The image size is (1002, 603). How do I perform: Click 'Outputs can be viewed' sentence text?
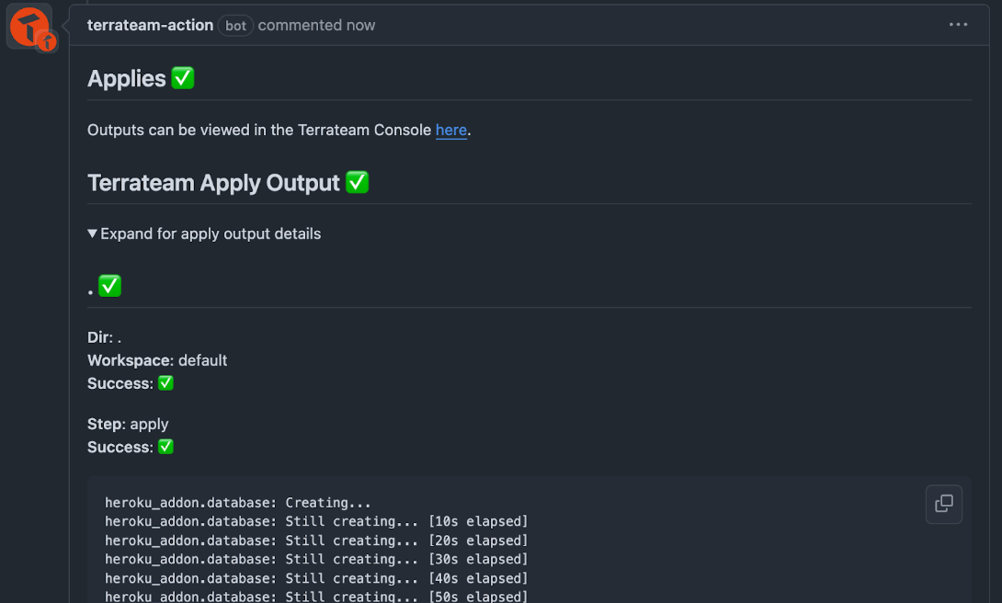pyautogui.click(x=279, y=130)
